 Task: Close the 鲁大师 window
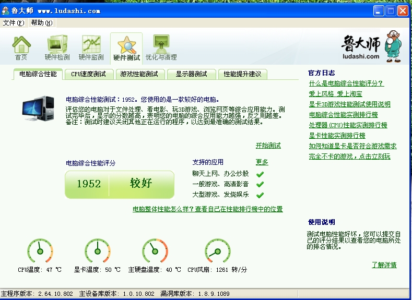403,11
